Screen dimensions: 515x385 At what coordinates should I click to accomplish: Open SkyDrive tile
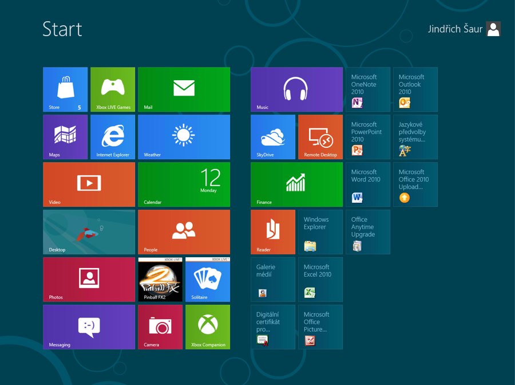click(x=273, y=136)
